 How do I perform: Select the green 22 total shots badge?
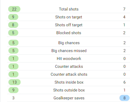tap(14, 9)
